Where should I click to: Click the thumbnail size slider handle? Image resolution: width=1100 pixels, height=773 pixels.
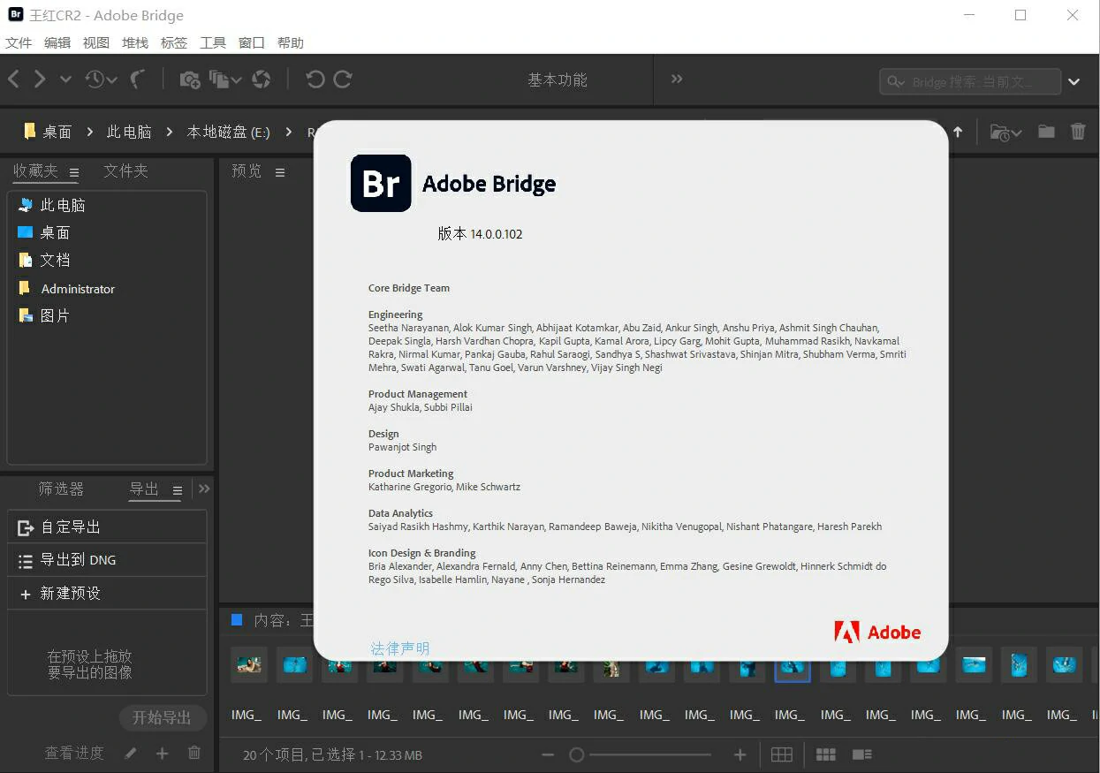pyautogui.click(x=577, y=754)
